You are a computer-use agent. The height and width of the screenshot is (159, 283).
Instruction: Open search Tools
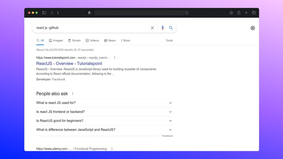click(x=169, y=41)
